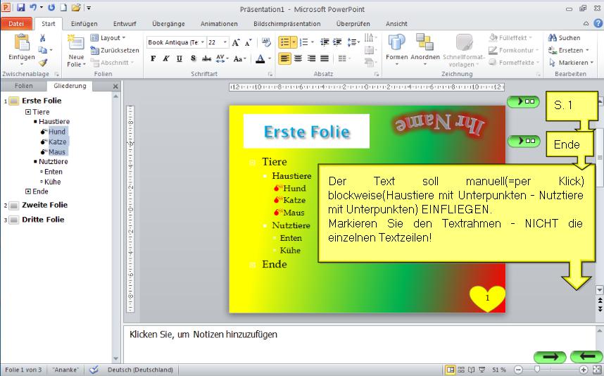Click the Cut scissors icon
Image resolution: width=604 pixels, height=376 pixels.
(x=42, y=38)
